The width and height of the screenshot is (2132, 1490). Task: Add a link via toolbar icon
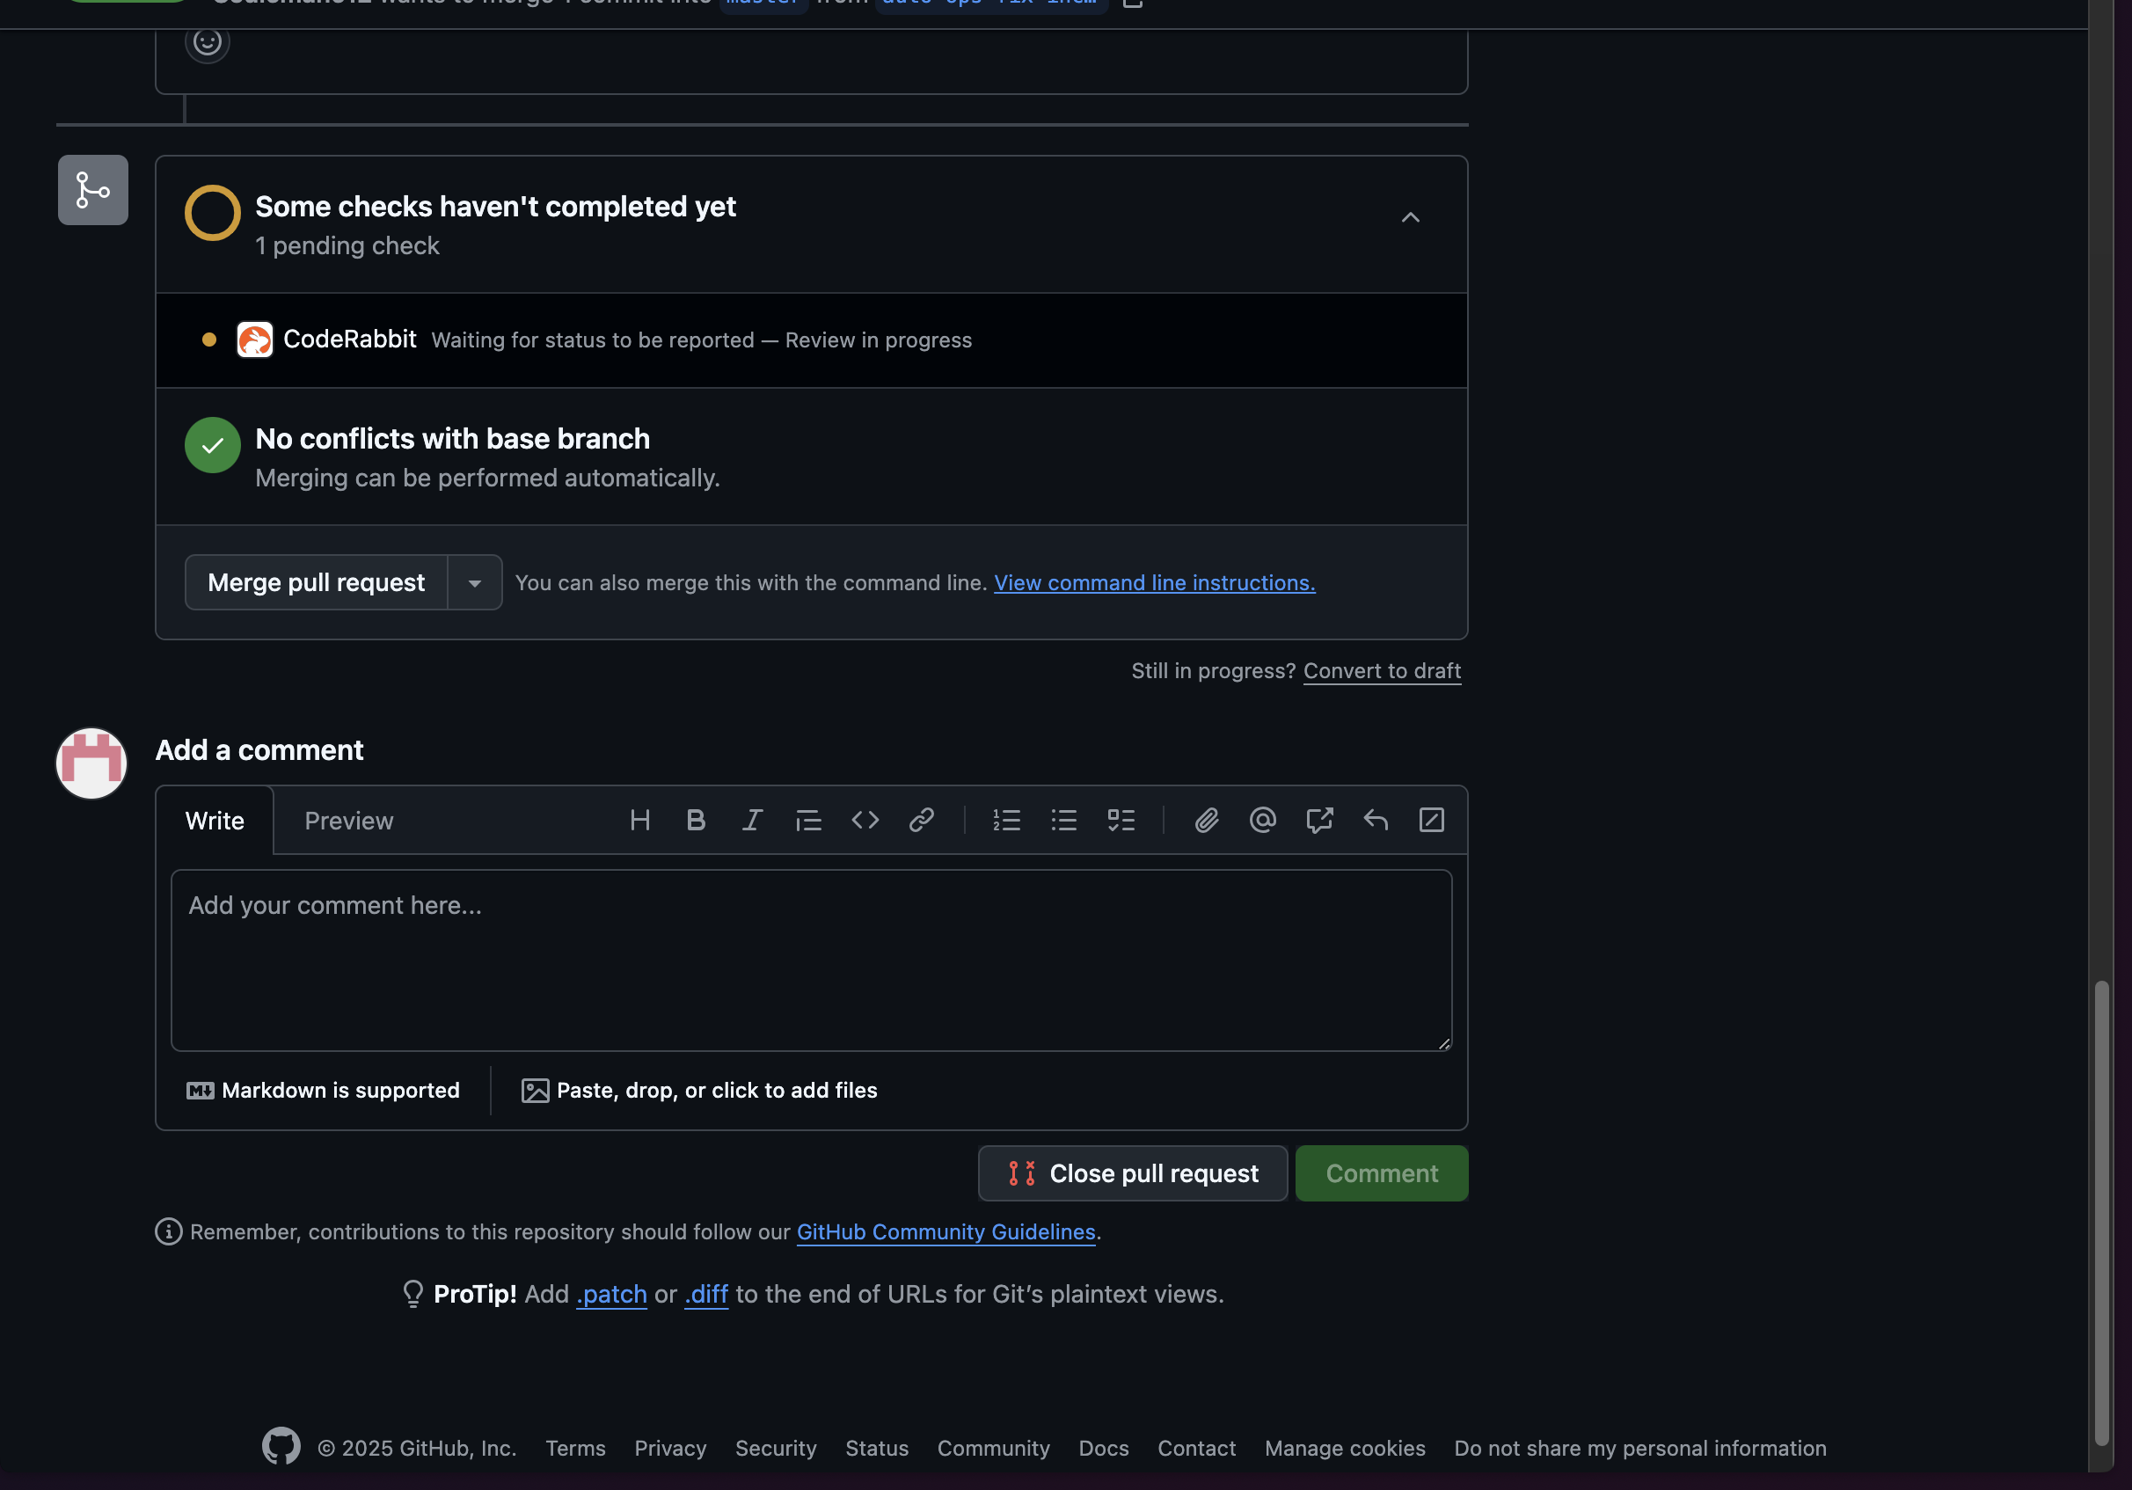(921, 821)
